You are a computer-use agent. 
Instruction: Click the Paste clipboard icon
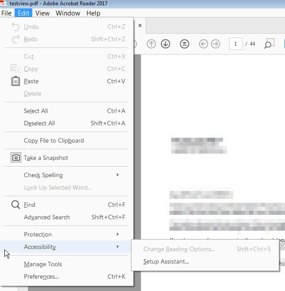click(x=15, y=81)
